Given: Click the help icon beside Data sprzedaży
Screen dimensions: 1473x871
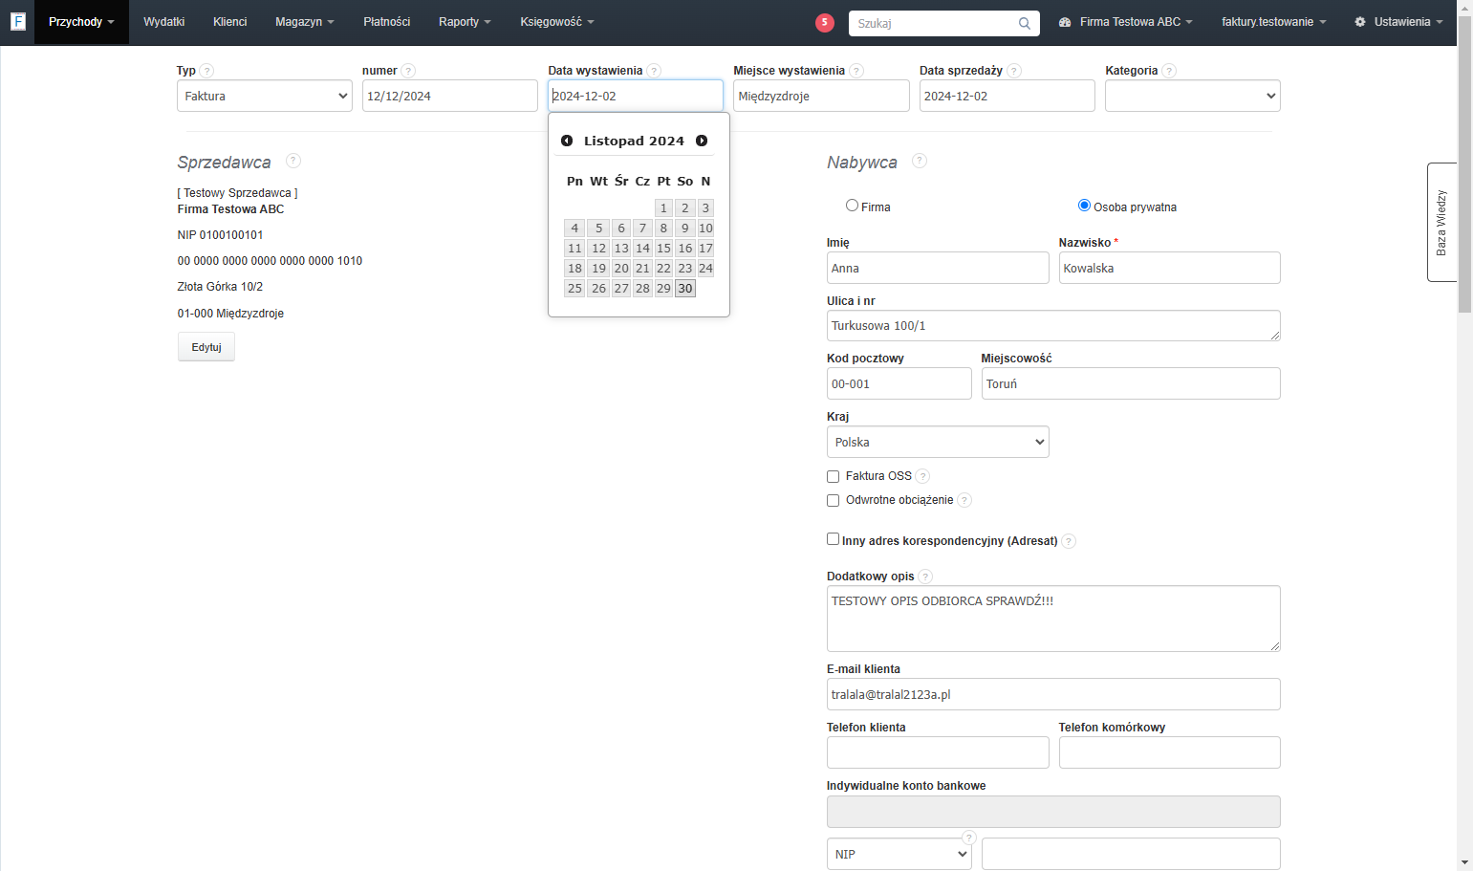Looking at the screenshot, I should click(1014, 71).
